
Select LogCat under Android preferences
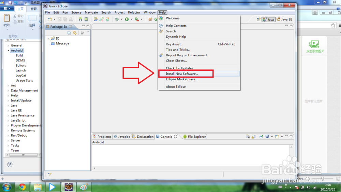tap(21, 76)
